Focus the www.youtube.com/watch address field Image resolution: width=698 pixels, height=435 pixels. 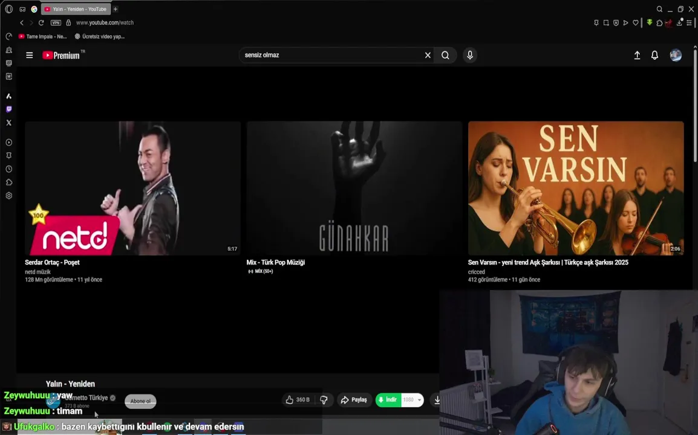tap(105, 23)
